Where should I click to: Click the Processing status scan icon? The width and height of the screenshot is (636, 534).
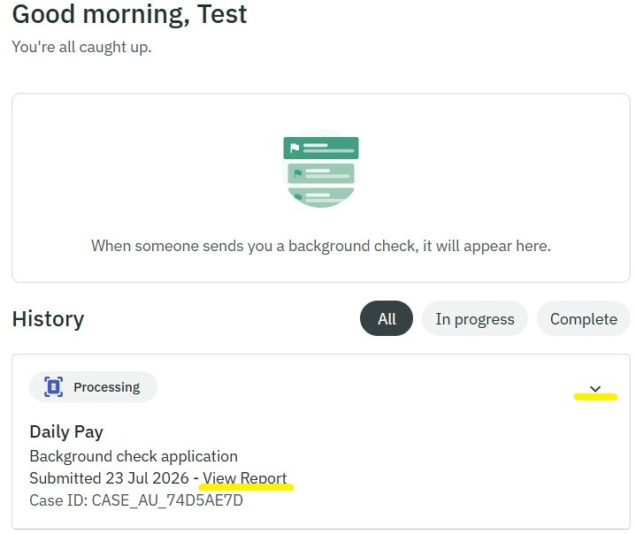click(54, 387)
